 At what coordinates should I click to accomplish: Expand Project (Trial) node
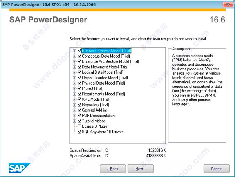pos(74,88)
